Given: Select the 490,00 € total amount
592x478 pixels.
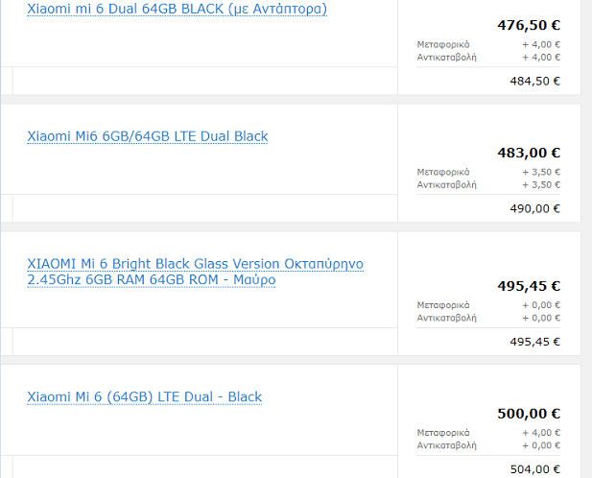Looking at the screenshot, I should click(534, 208).
